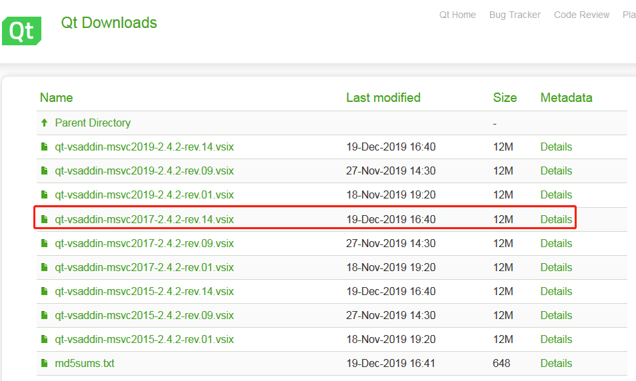636x381 pixels.
Task: Open the Qt Downloads title link
Action: pos(109,23)
